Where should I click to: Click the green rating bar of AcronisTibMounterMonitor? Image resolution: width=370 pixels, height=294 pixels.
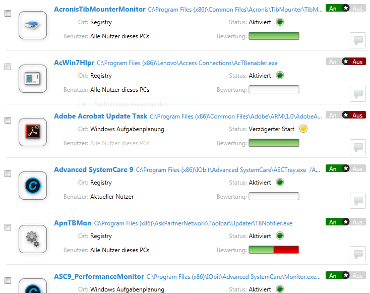point(274,36)
